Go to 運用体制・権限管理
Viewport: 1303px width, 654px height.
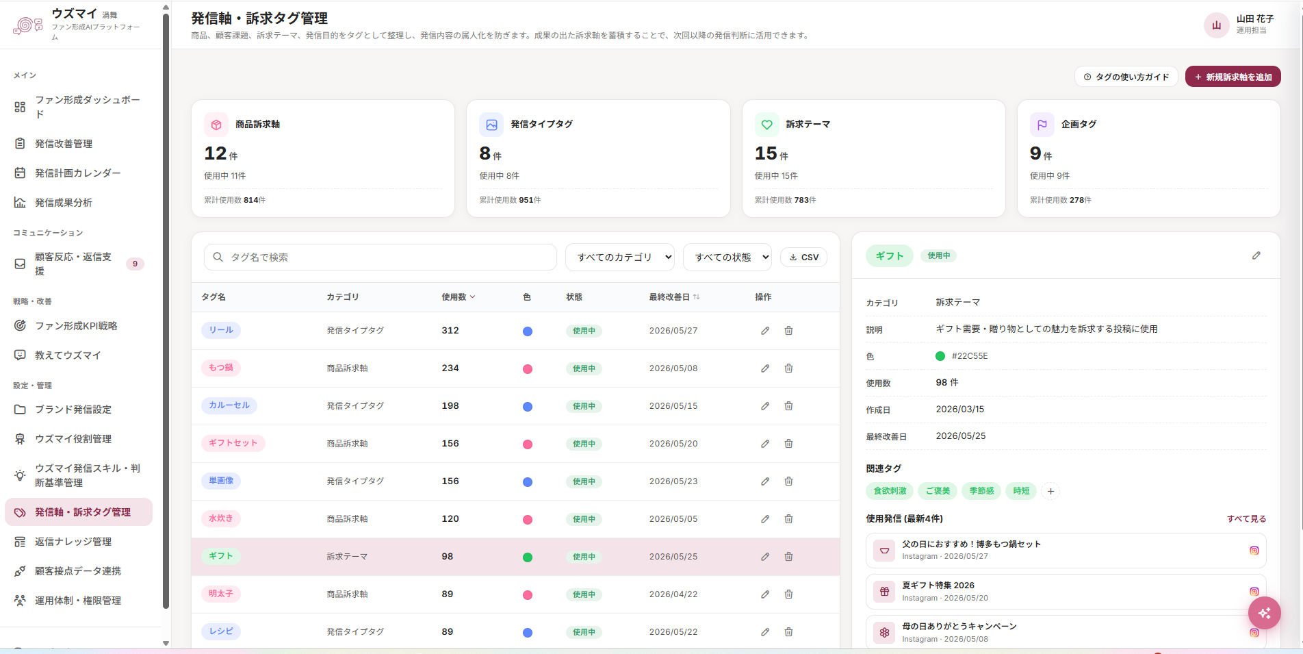(x=79, y=601)
